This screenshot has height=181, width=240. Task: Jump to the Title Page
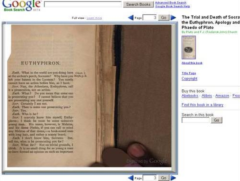[189, 73]
